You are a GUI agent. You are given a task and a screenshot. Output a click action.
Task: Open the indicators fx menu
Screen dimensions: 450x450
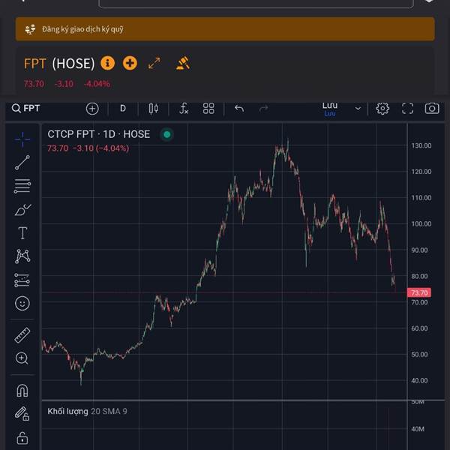[184, 109]
